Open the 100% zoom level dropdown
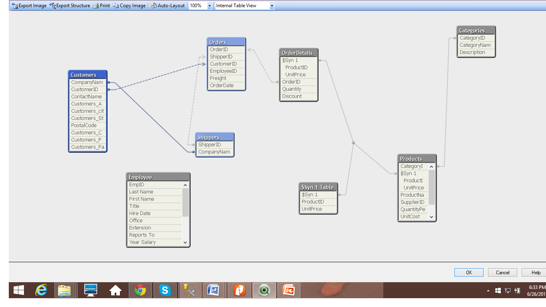 (x=209, y=6)
